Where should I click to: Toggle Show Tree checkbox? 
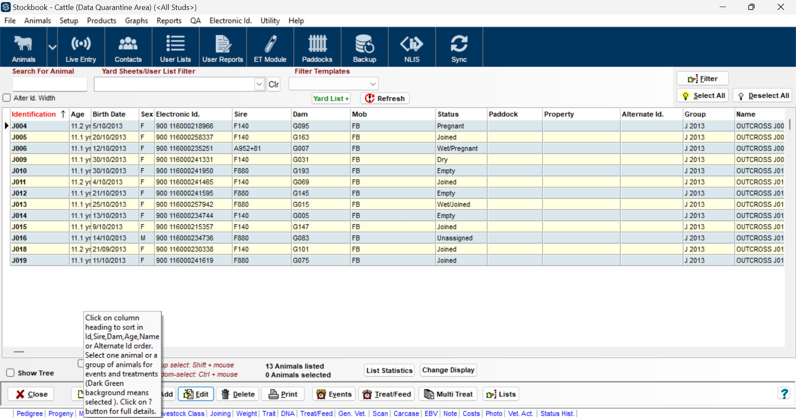(10, 373)
